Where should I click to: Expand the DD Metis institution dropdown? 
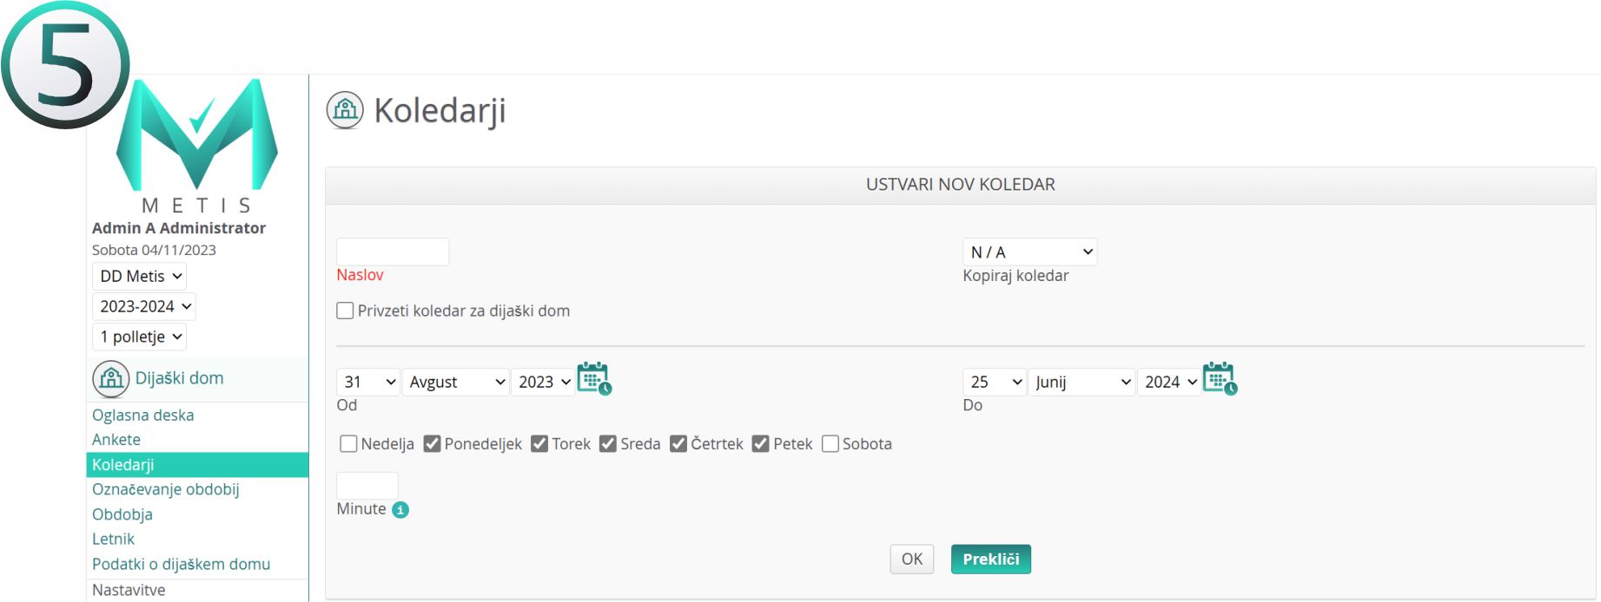coord(139,277)
